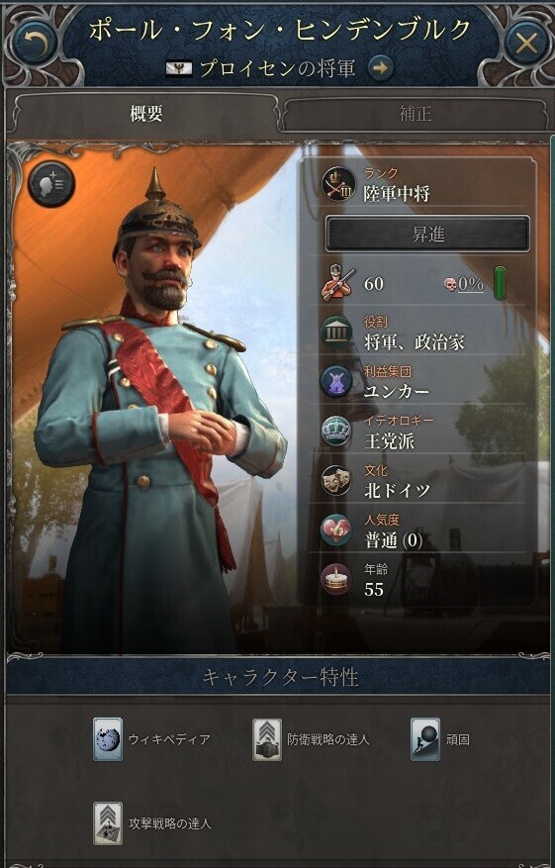Click the 昇進 promote button
Image resolution: width=555 pixels, height=868 pixels.
click(427, 235)
